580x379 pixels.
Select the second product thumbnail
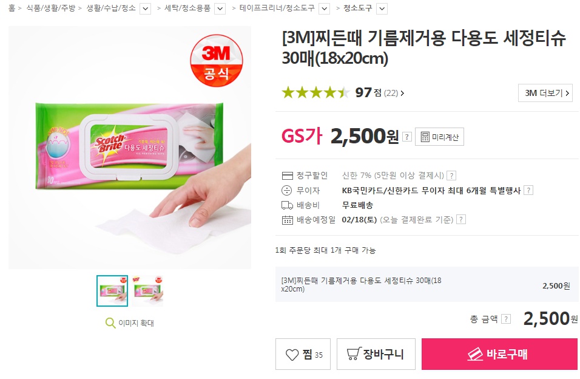(147, 291)
